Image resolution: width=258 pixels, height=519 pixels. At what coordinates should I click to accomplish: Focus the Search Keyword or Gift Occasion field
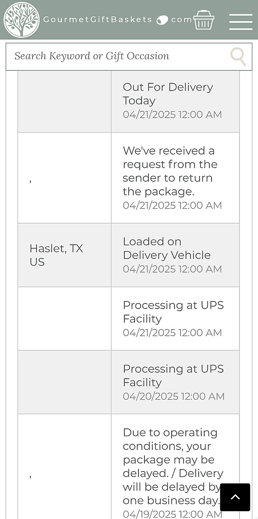(116, 56)
